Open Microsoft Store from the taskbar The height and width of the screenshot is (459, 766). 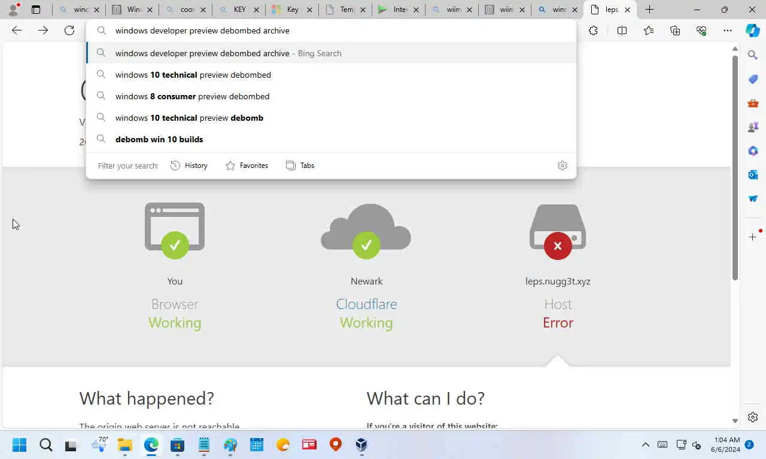(177, 445)
